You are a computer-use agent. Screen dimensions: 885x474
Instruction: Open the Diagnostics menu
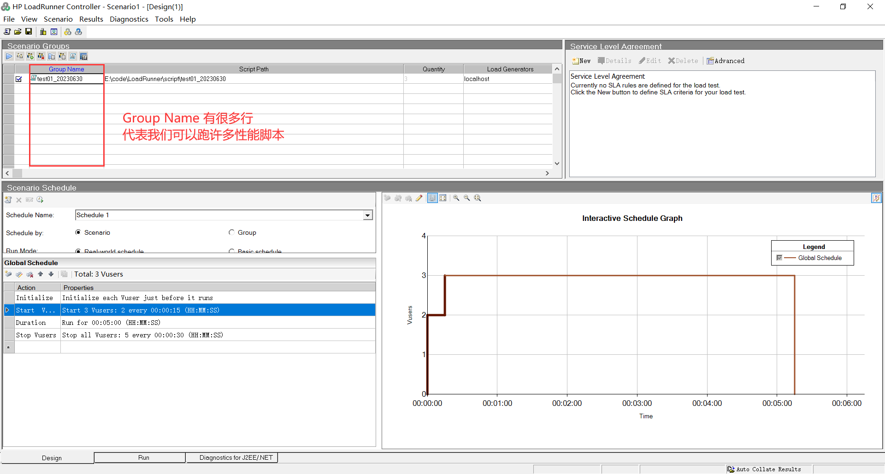[129, 19]
